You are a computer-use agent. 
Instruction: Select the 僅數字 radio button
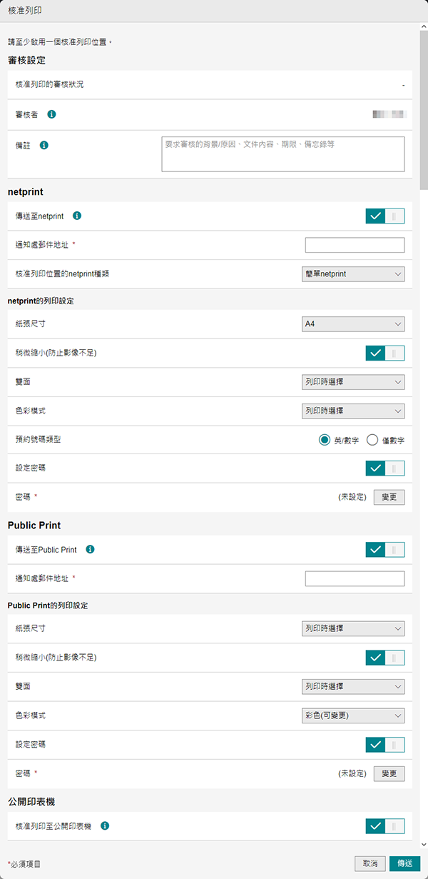pos(372,440)
